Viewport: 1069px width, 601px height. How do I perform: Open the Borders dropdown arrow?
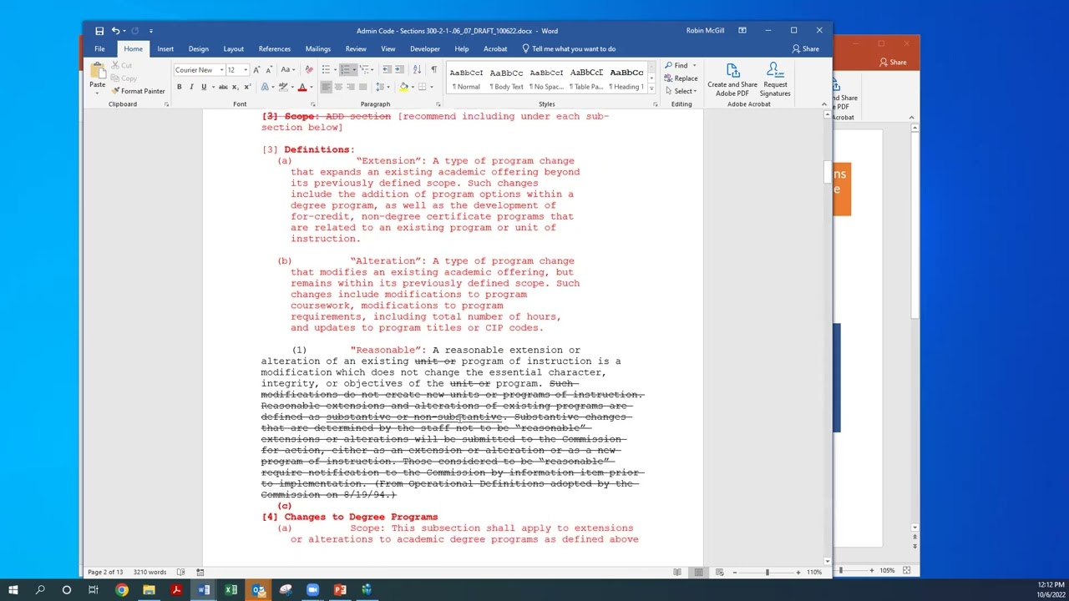432,87
